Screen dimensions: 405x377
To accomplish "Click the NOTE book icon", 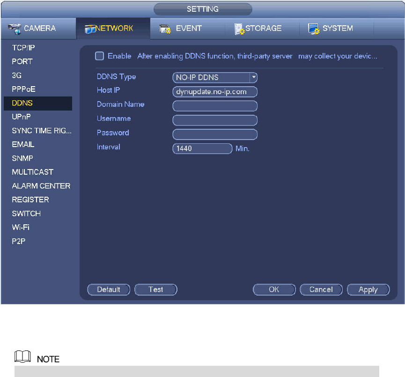I will 22,356.
